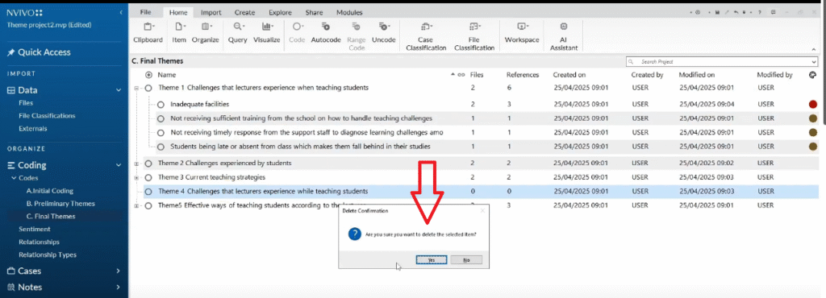Open A.Initial Coding folder
Screen dimensions: 826x298
point(49,191)
